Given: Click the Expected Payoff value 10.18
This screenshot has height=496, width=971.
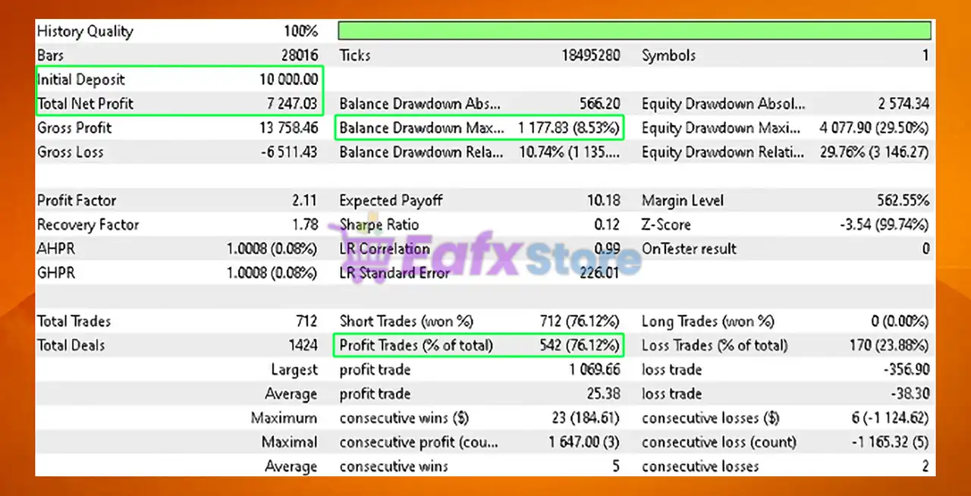Looking at the screenshot, I should 603,201.
